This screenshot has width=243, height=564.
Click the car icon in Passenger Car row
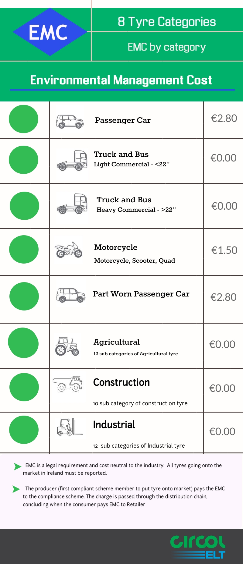[70, 121]
